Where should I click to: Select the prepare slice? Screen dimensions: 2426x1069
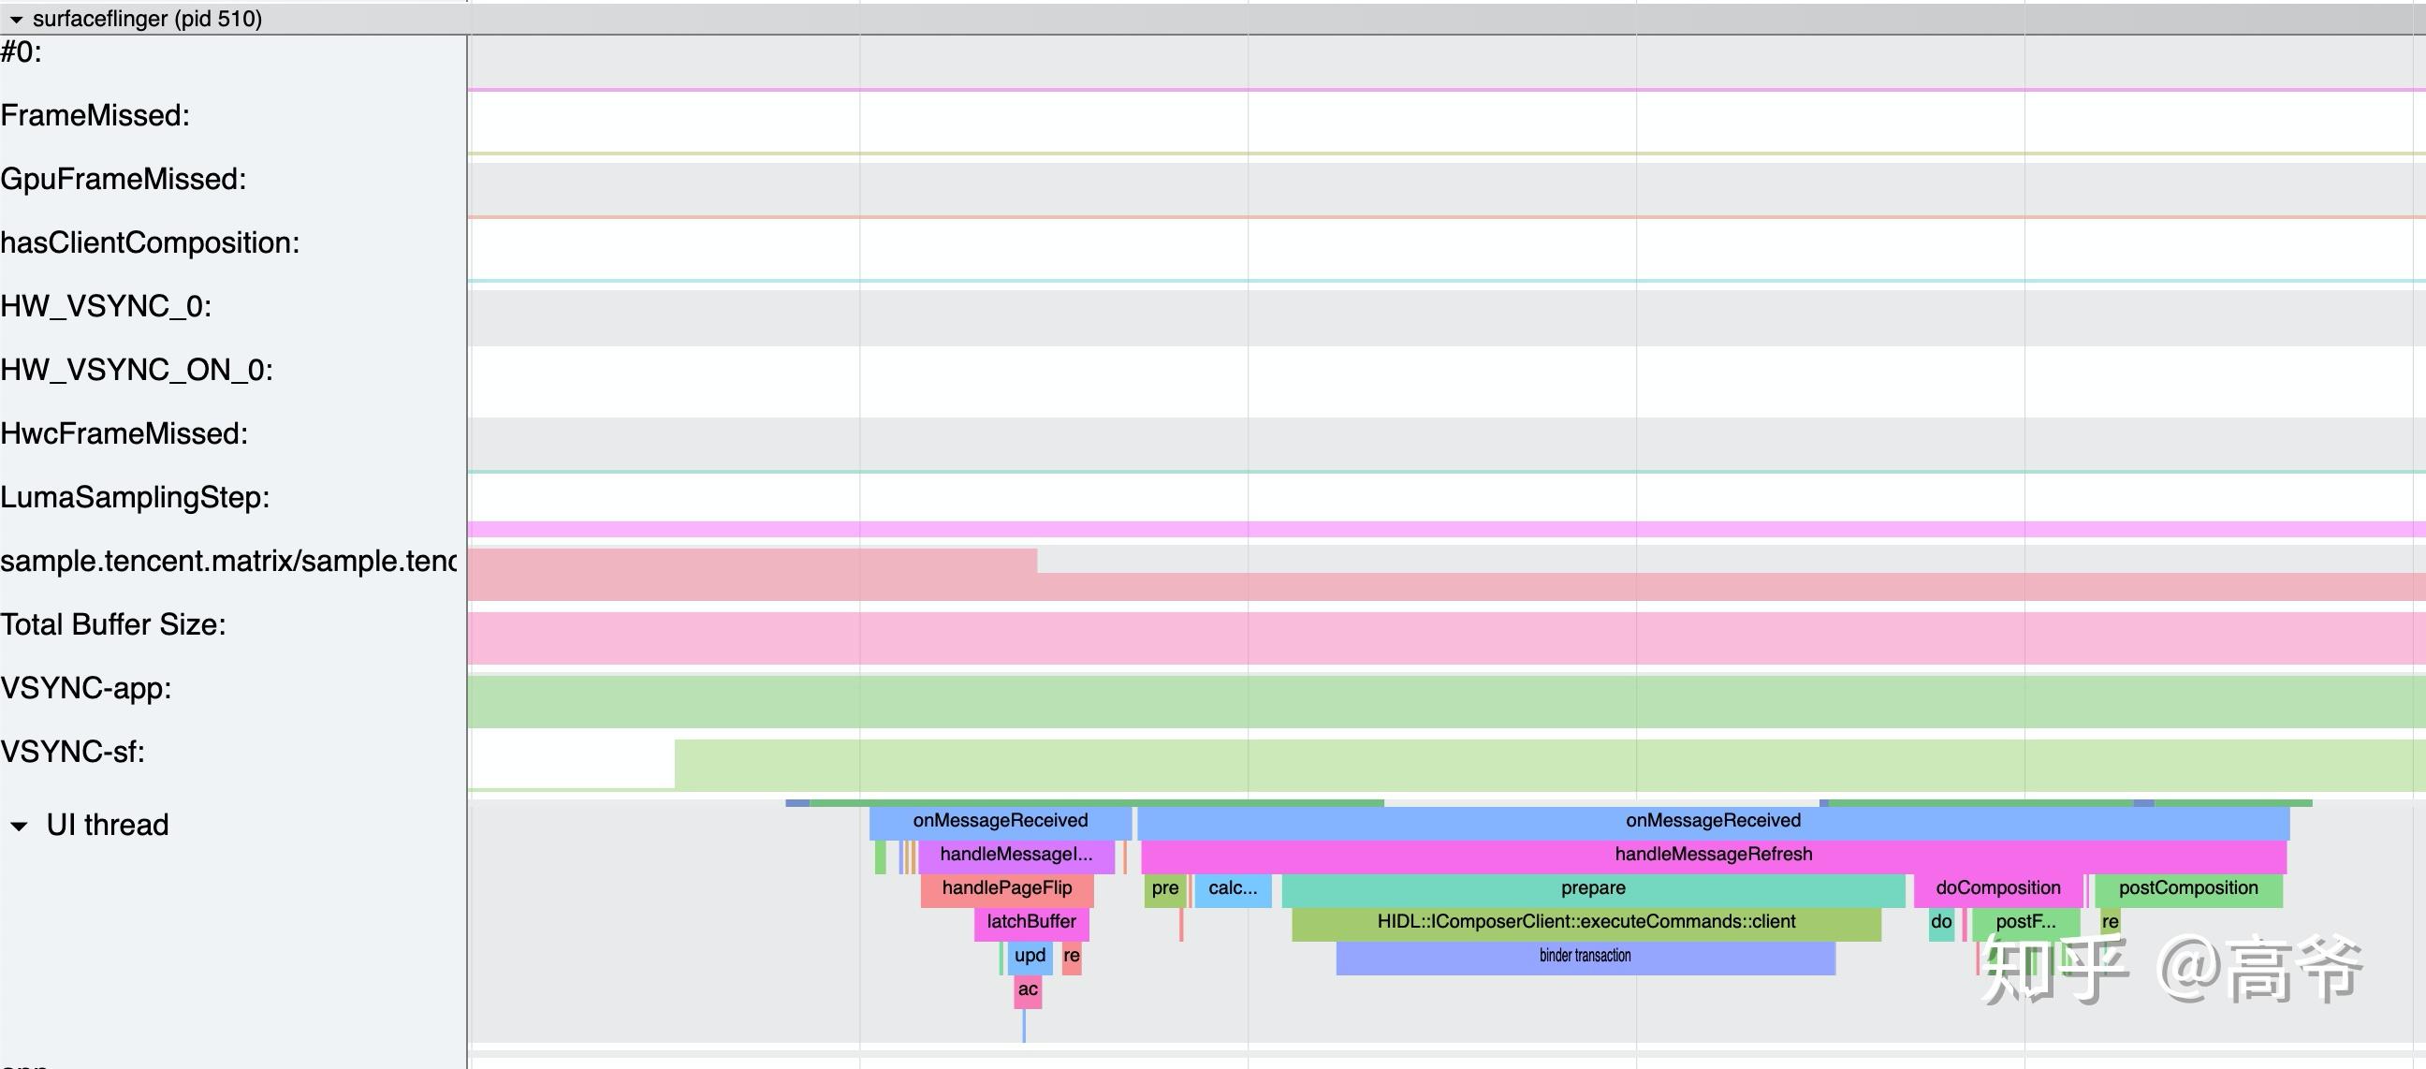point(1593,888)
